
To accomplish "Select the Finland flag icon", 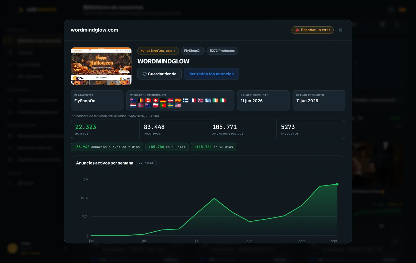I will 186,100.
